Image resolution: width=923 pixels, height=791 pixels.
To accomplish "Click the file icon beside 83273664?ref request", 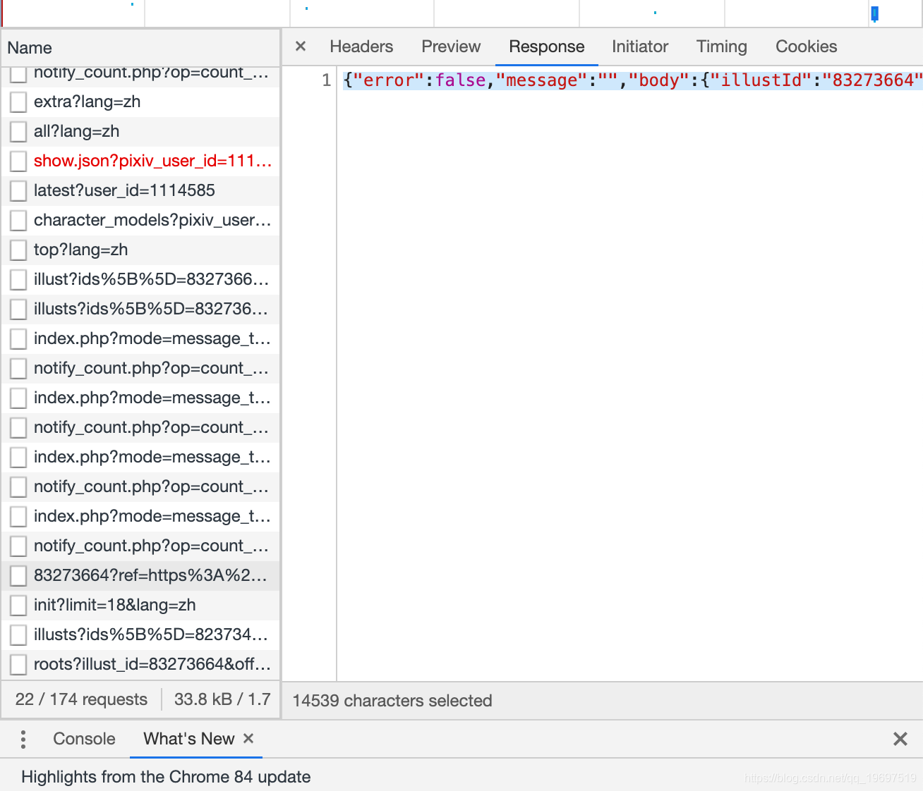I will tap(18, 576).
